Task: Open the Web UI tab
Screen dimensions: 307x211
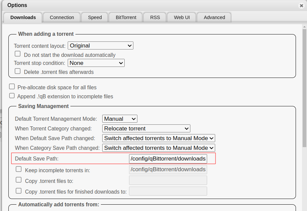Action: tap(182, 17)
